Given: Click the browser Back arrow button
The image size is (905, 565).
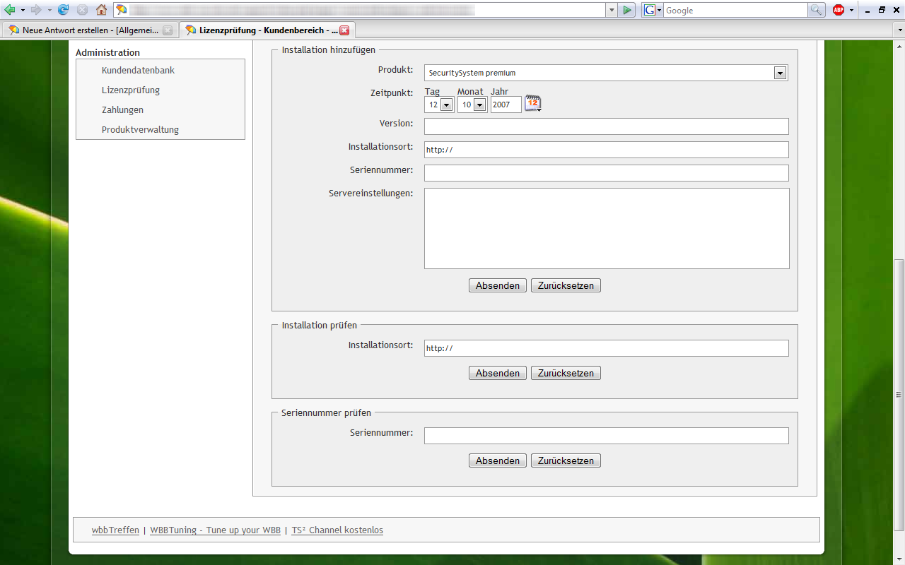Looking at the screenshot, I should tap(10, 10).
